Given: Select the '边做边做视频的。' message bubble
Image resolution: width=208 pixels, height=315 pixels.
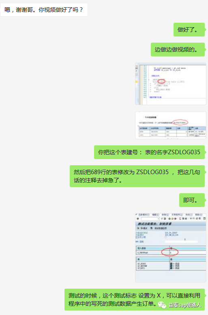Looking at the screenshot, I should tap(178, 50).
